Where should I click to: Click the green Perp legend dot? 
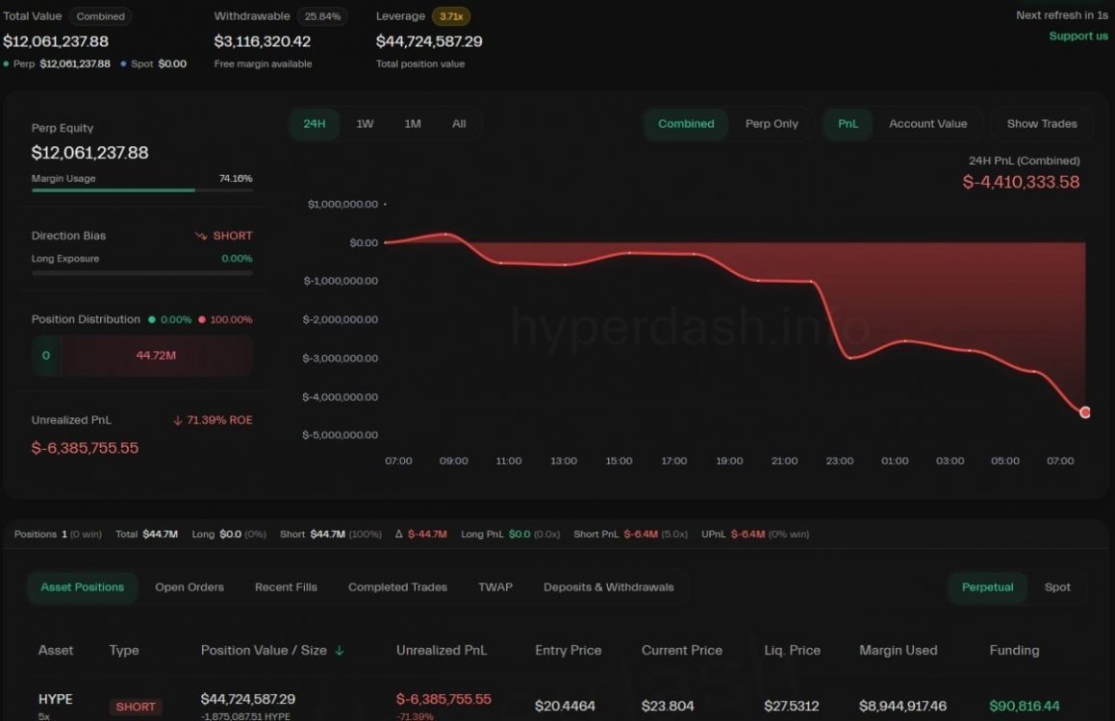coord(7,63)
